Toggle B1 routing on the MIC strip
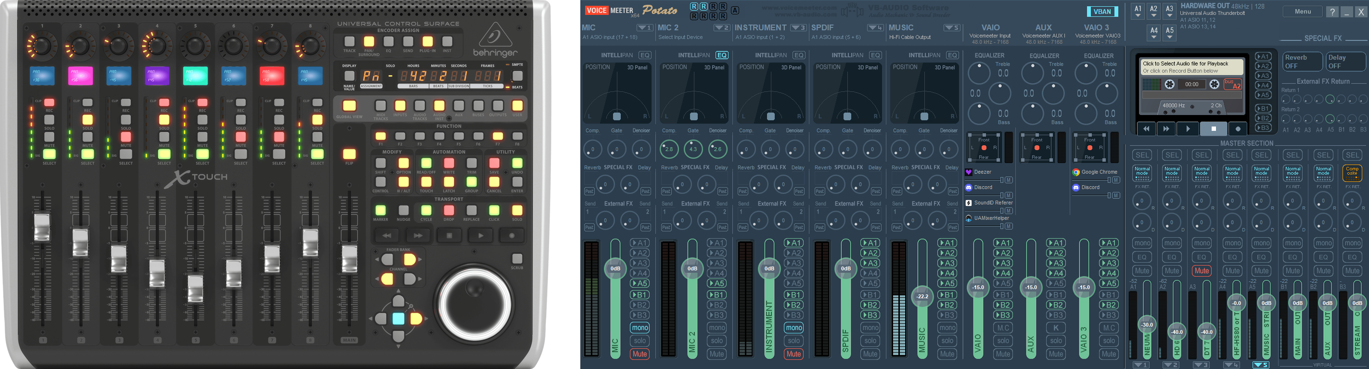 640,295
